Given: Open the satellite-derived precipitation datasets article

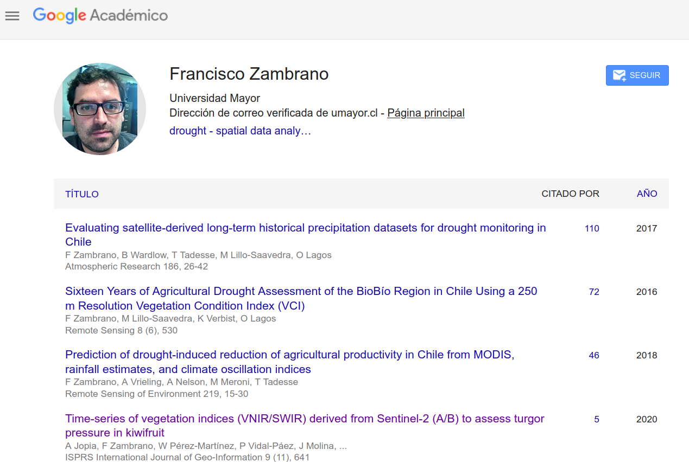Looking at the screenshot, I should 305,228.
